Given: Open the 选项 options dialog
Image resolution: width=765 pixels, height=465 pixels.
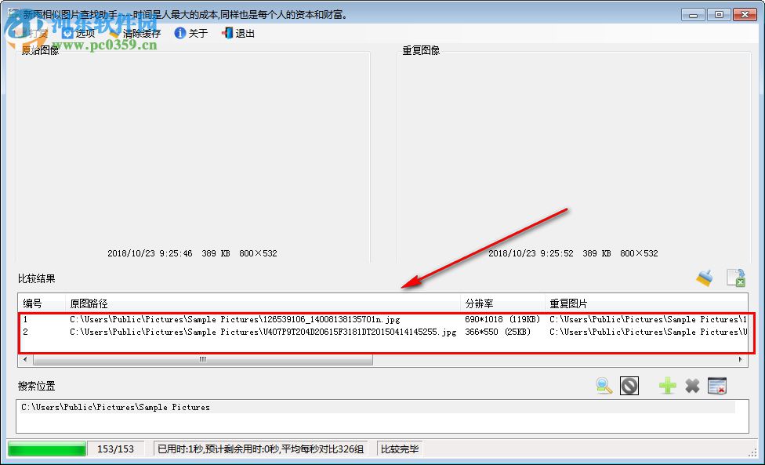Looking at the screenshot, I should click(x=82, y=33).
